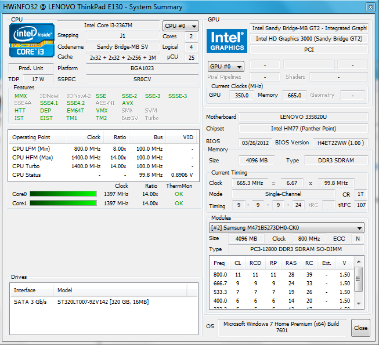Click the Windows 7 Home Premium OS field
This screenshot has width=379, height=345.
pos(282,328)
